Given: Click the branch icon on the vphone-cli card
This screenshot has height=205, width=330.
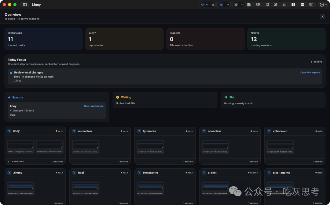Looking at the screenshot, I should (x=269, y=131).
